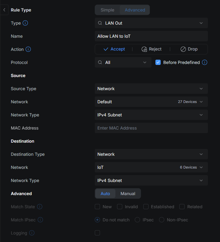Select the Do not match radio button
220x242 pixels.
coord(97,220)
